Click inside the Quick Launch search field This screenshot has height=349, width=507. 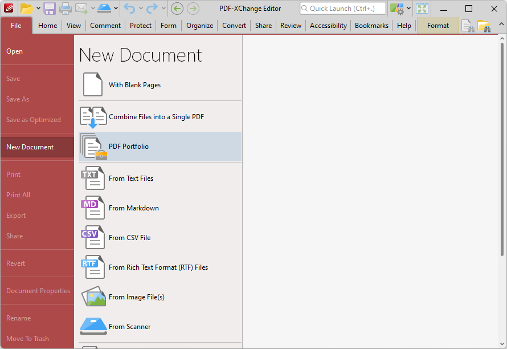343,9
